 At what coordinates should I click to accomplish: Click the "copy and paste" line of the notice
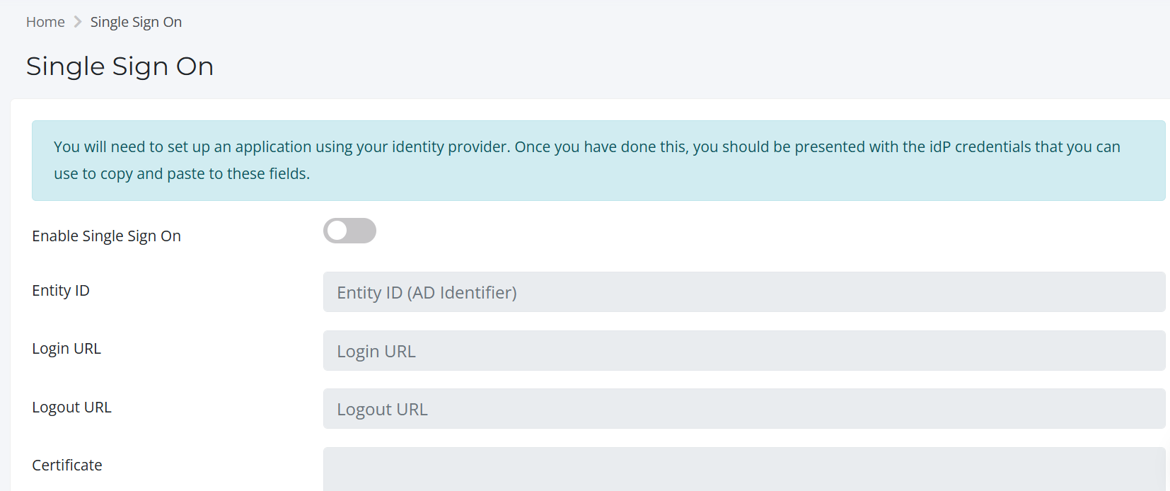[182, 174]
